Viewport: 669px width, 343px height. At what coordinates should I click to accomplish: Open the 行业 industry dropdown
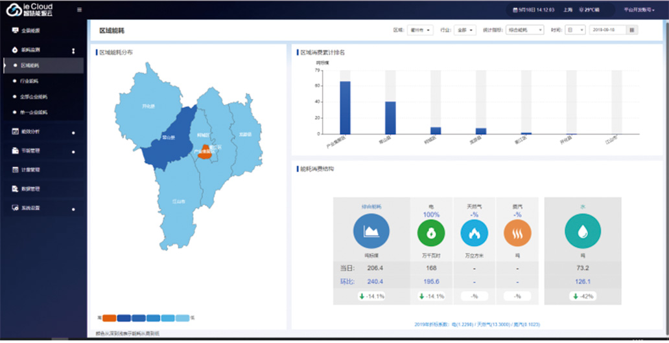pos(465,30)
